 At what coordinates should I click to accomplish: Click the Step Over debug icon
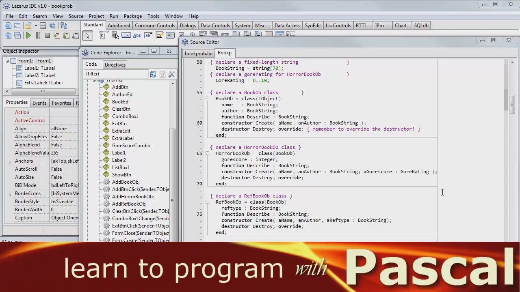point(66,36)
